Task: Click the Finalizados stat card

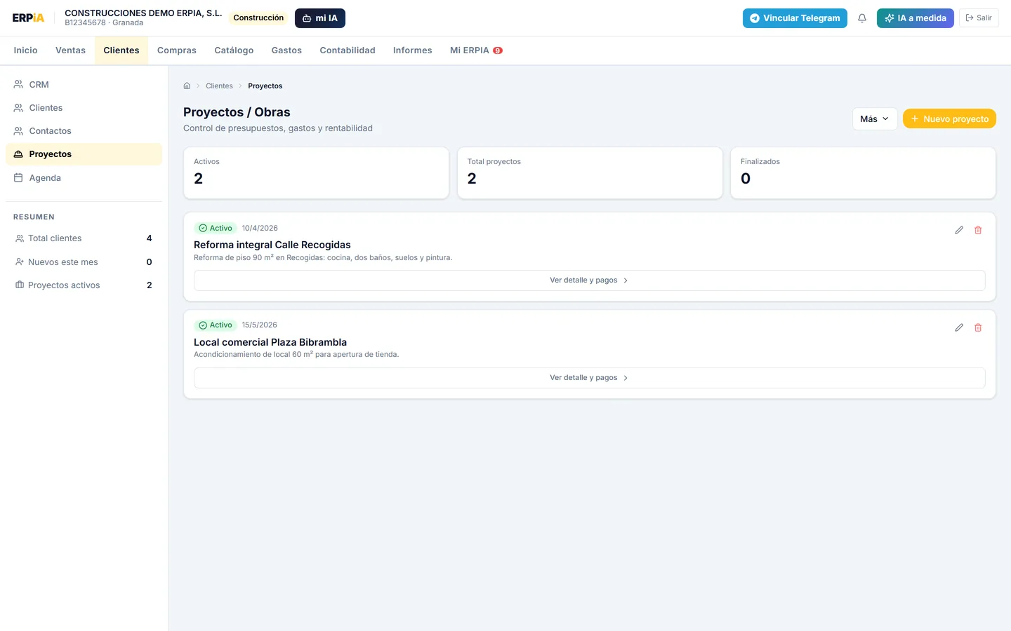Action: [x=863, y=172]
